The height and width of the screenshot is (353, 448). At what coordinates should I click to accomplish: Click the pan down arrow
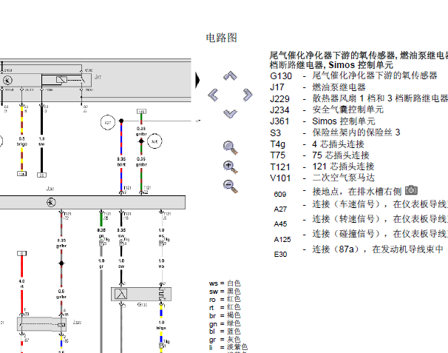tap(230, 114)
